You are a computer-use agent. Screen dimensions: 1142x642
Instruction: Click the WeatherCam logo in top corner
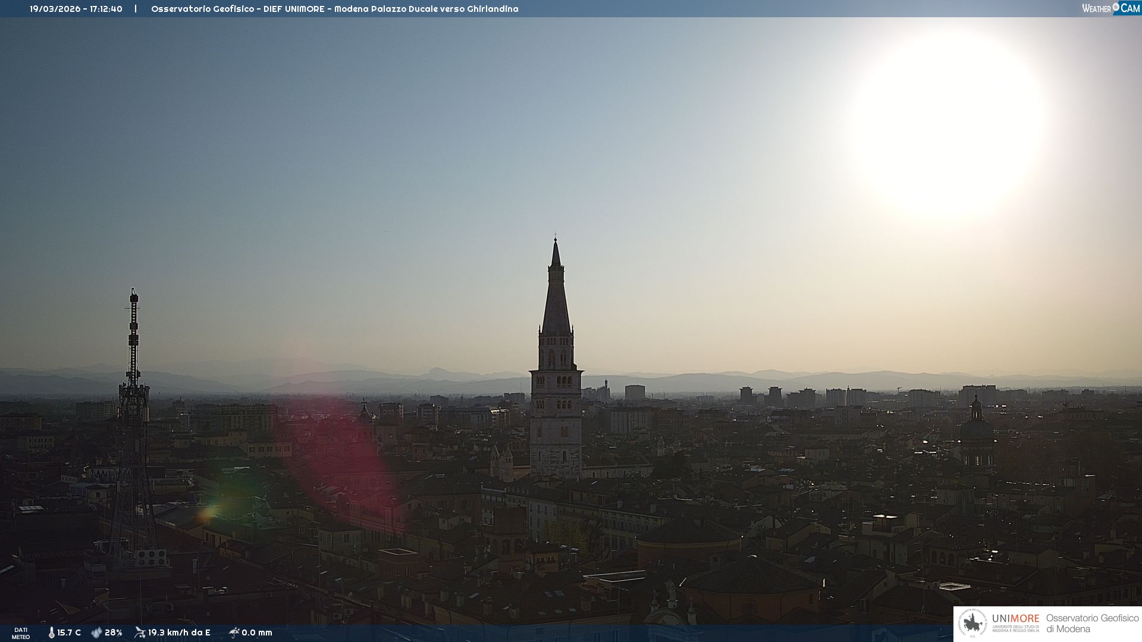point(1110,8)
